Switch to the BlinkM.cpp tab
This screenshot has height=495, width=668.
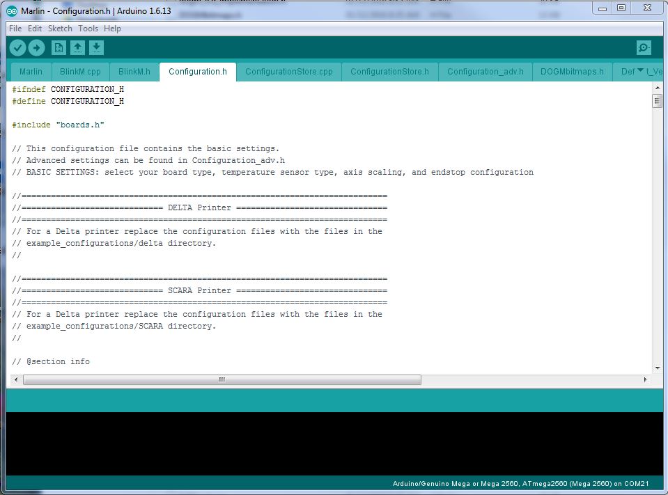pyautogui.click(x=80, y=72)
